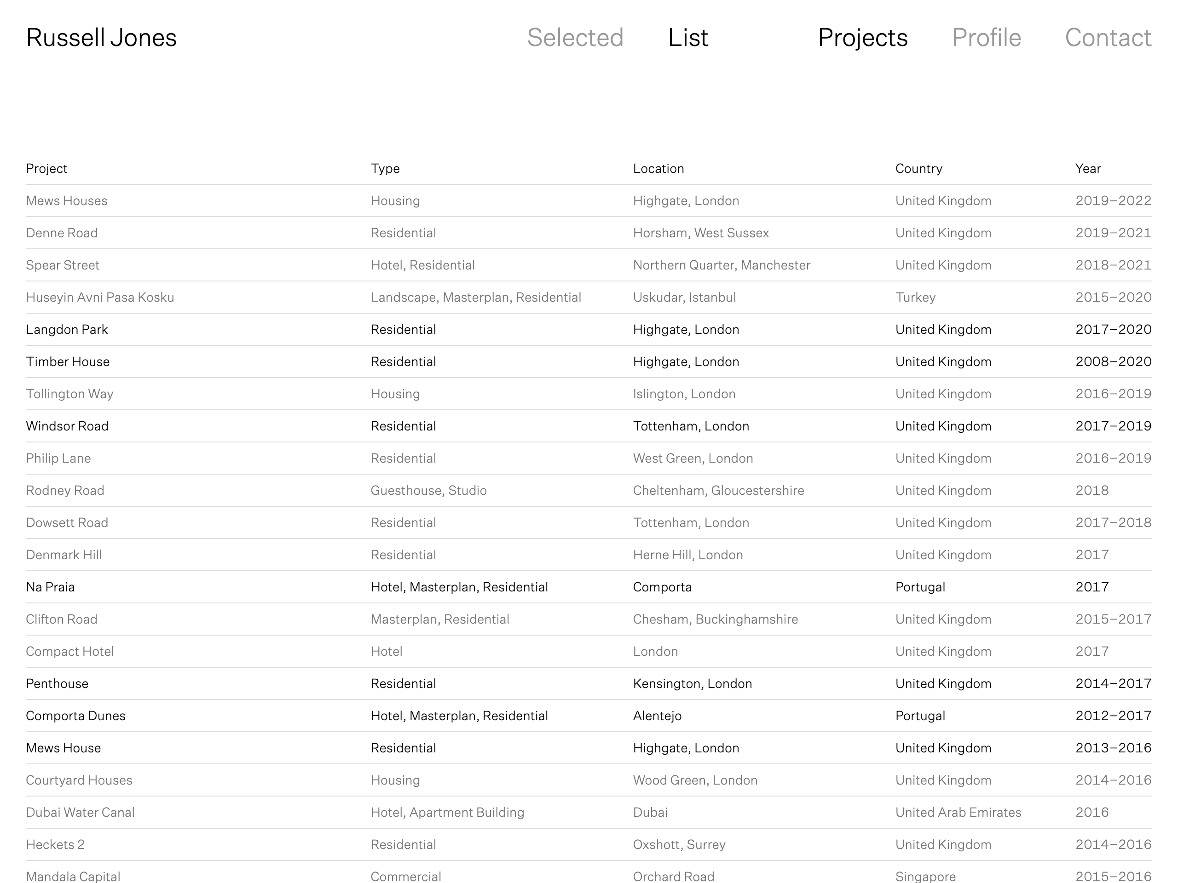
Task: Open the Timber House project
Action: pyautogui.click(x=589, y=362)
